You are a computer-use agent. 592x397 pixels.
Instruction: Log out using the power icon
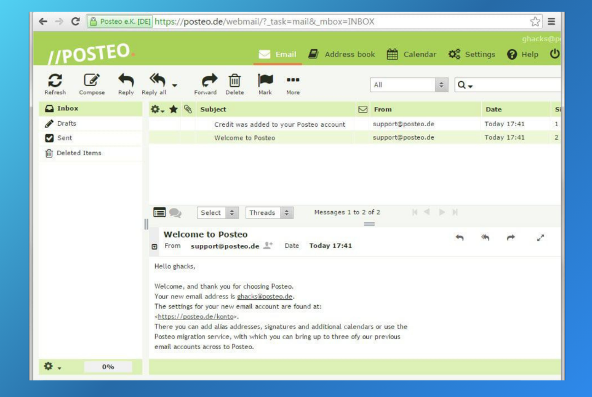click(554, 54)
